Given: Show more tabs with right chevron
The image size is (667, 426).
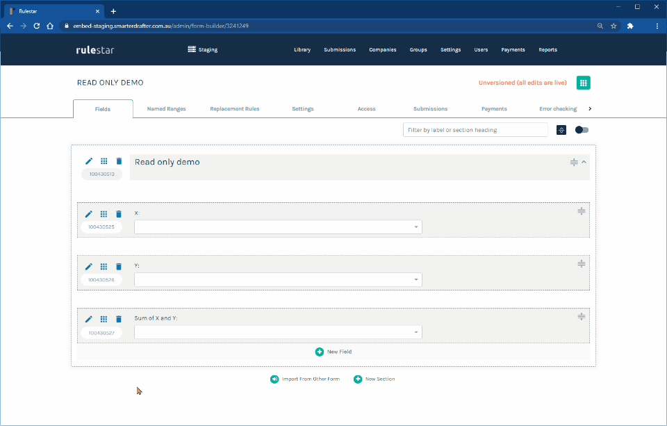Looking at the screenshot, I should 590,109.
